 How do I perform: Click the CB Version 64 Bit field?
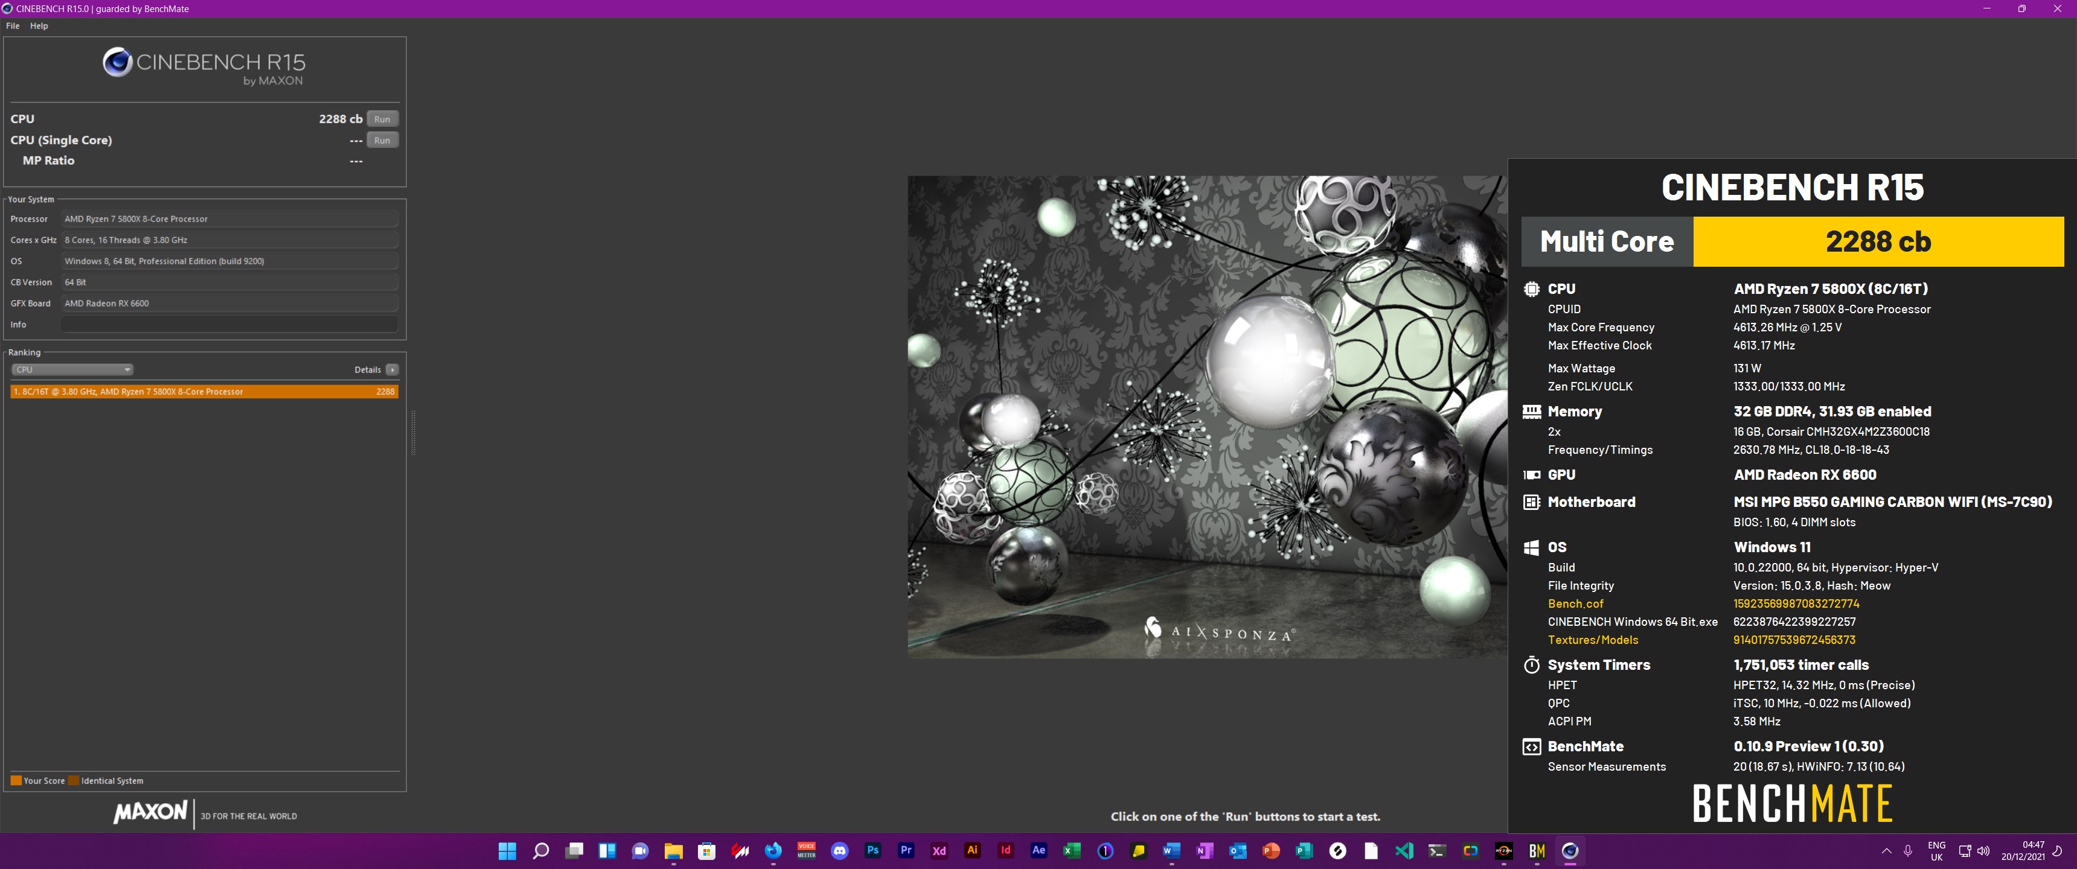(x=230, y=282)
